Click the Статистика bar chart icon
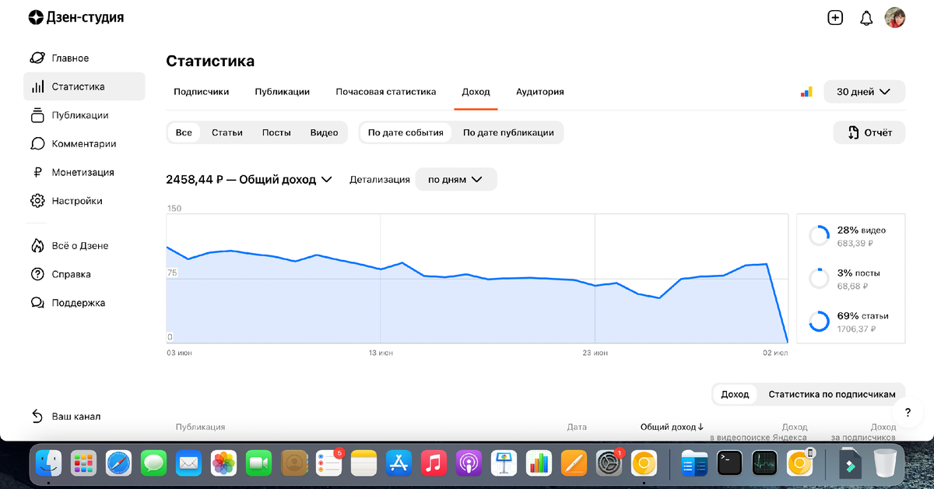Image resolution: width=934 pixels, height=489 pixels. [37, 86]
